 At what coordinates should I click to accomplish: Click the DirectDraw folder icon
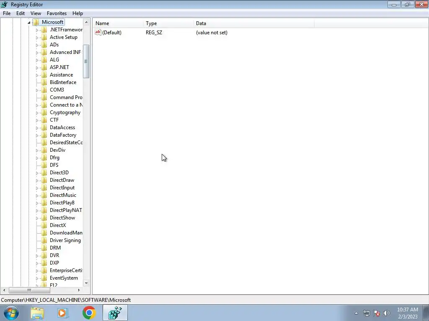(44, 180)
